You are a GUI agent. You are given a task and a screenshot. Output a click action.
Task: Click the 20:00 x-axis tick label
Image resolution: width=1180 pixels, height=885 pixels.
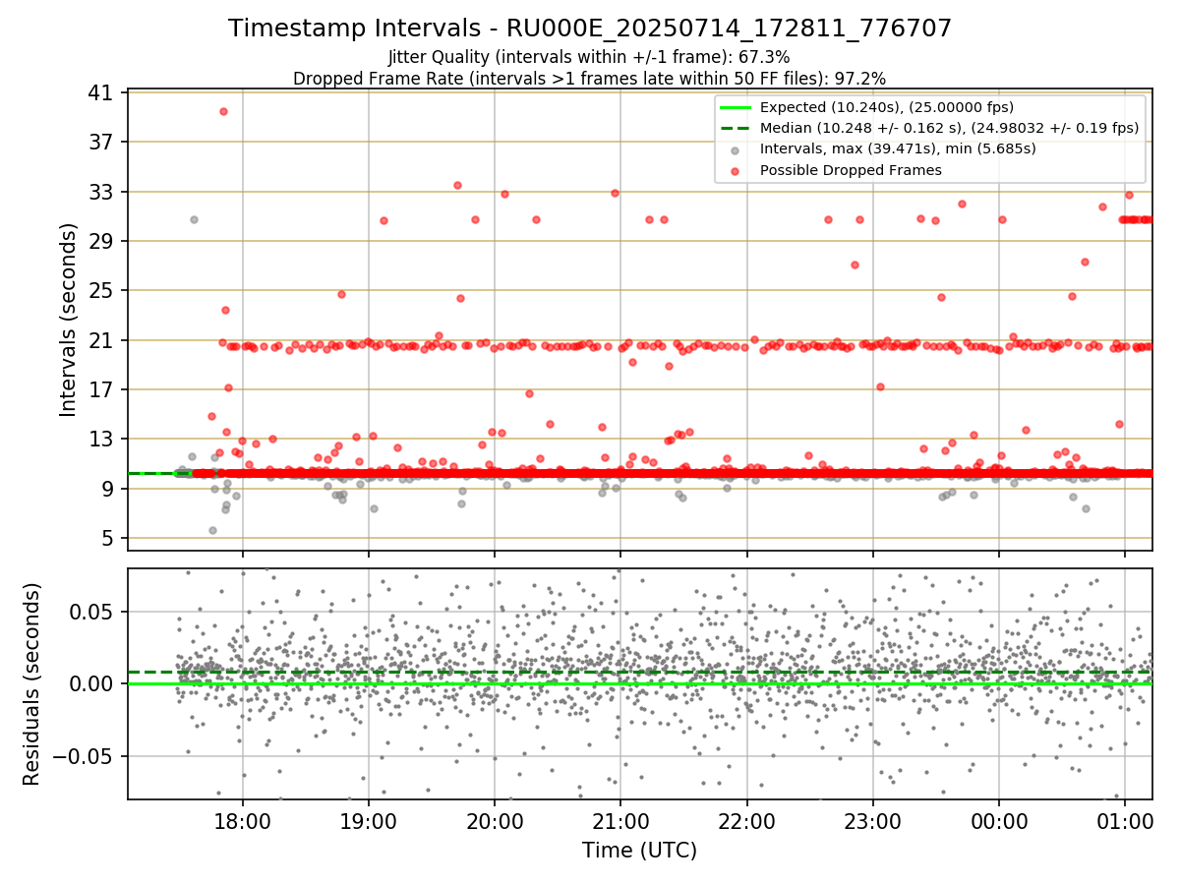pos(494,821)
